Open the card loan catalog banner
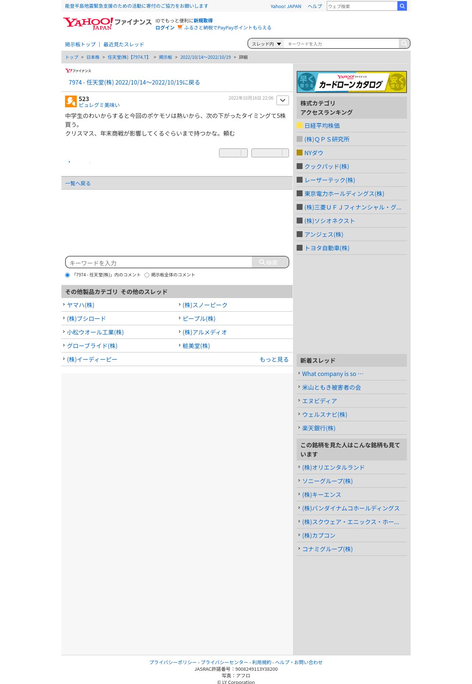Image resolution: width=472 pixels, height=684 pixels. point(351,82)
